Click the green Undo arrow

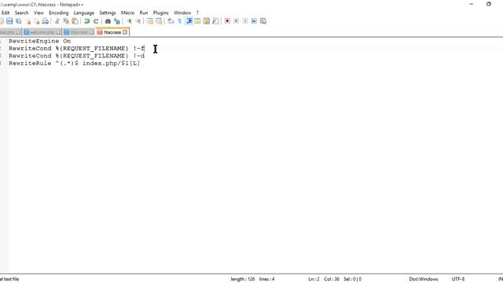click(x=87, y=21)
